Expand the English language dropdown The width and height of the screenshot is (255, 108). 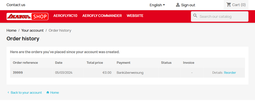[157, 5]
